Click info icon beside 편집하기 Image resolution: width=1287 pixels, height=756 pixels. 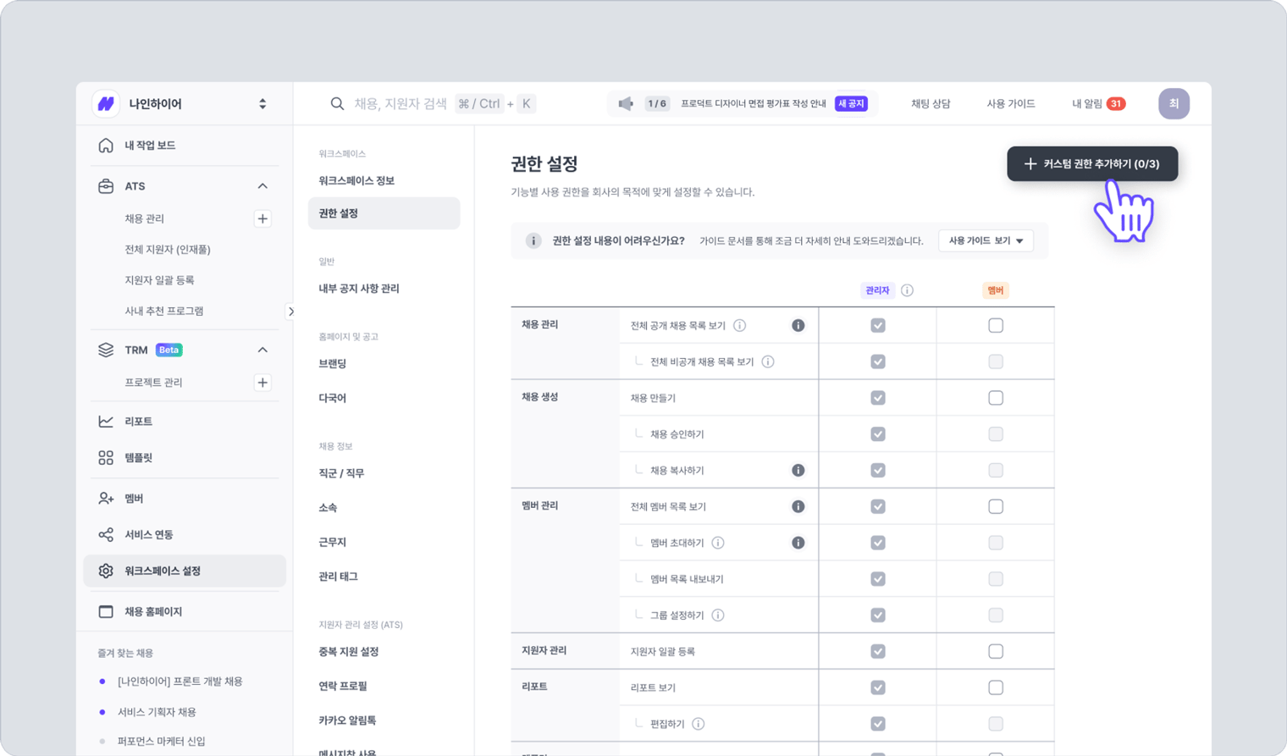(x=698, y=724)
